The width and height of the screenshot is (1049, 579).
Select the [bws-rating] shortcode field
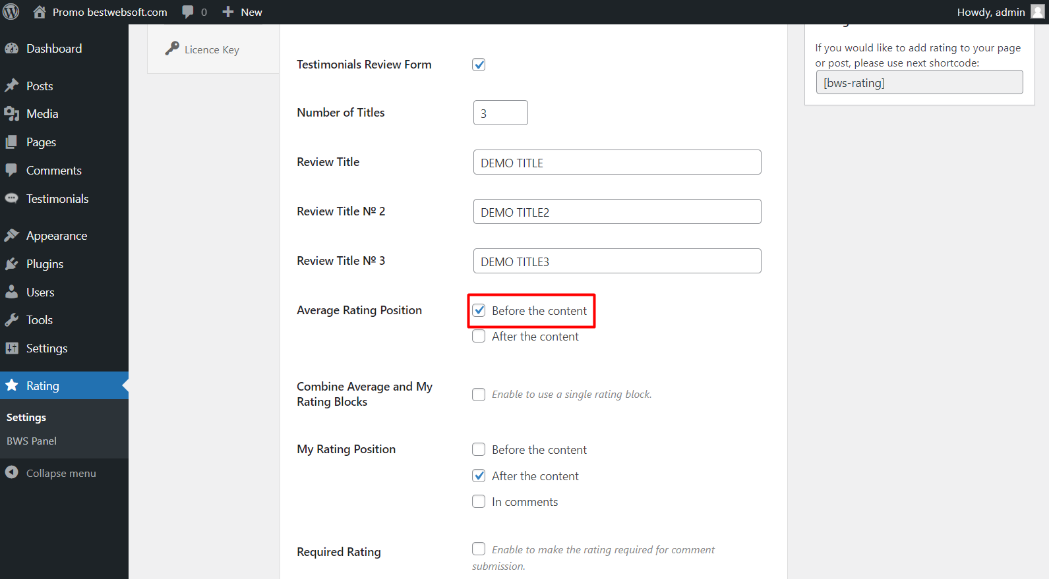click(919, 82)
